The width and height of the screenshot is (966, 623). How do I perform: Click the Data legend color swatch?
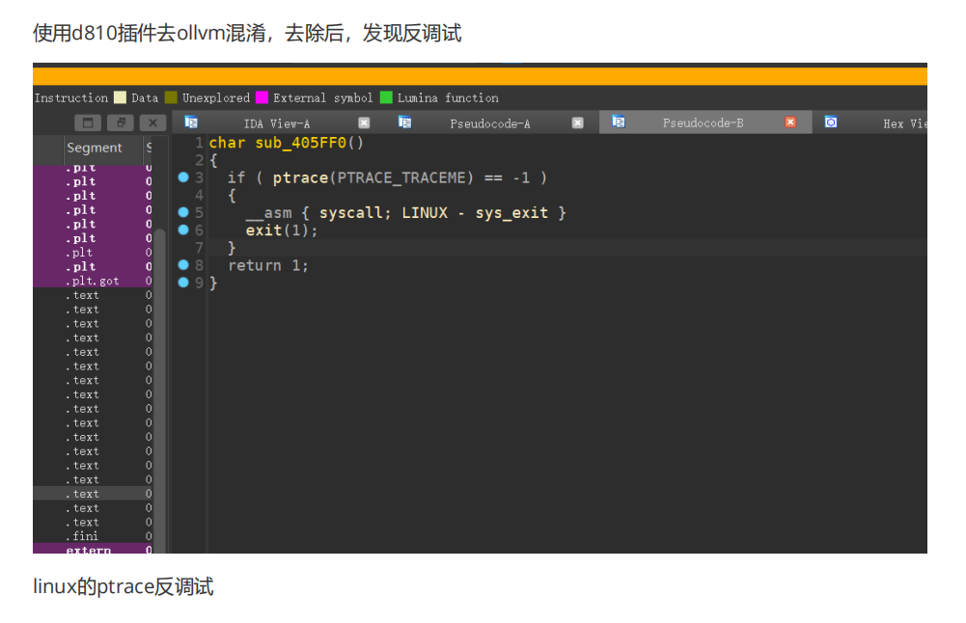[x=120, y=97]
